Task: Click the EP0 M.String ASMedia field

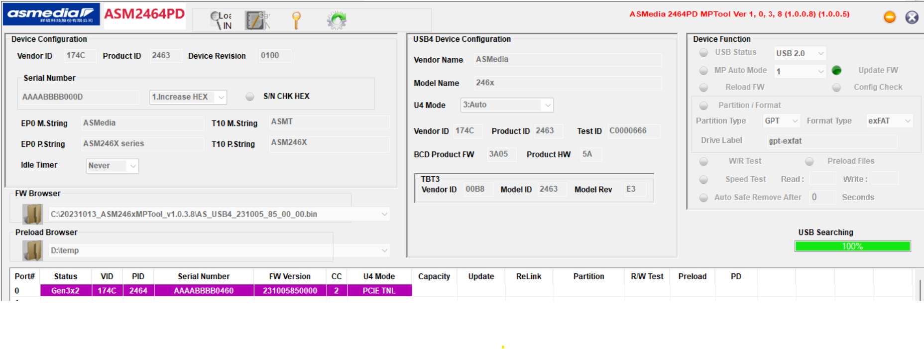Action: 142,123
